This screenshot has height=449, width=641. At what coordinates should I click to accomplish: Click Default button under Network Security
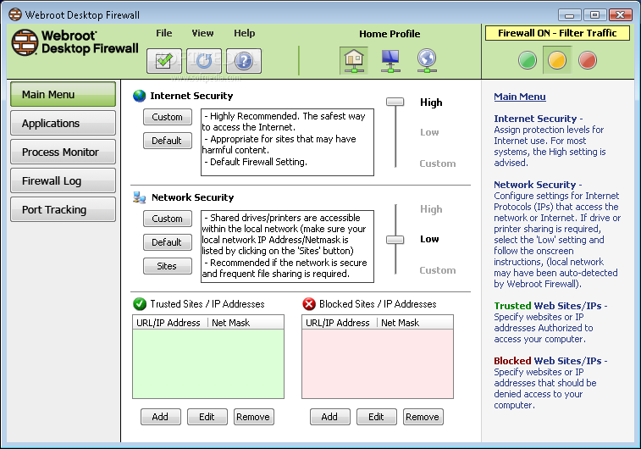point(168,242)
